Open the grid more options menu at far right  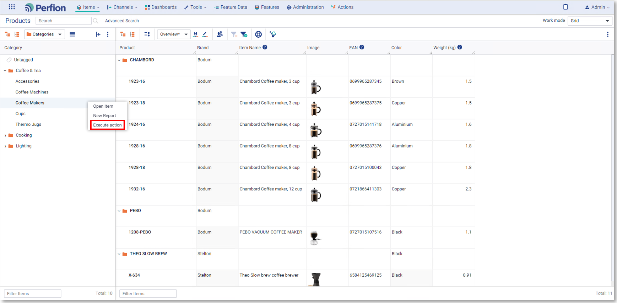click(x=608, y=34)
